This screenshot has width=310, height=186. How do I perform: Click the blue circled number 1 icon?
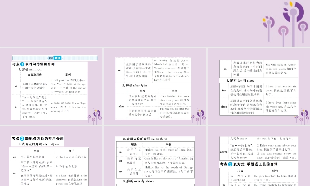point(22,64)
